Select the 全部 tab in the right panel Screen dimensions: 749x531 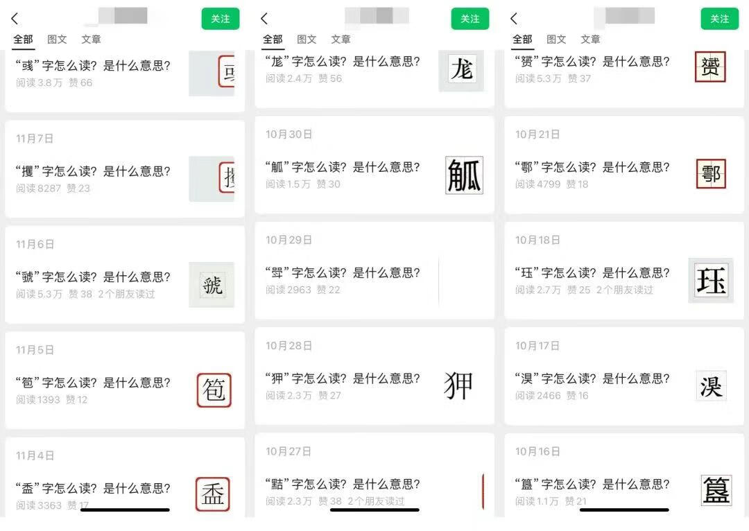522,40
